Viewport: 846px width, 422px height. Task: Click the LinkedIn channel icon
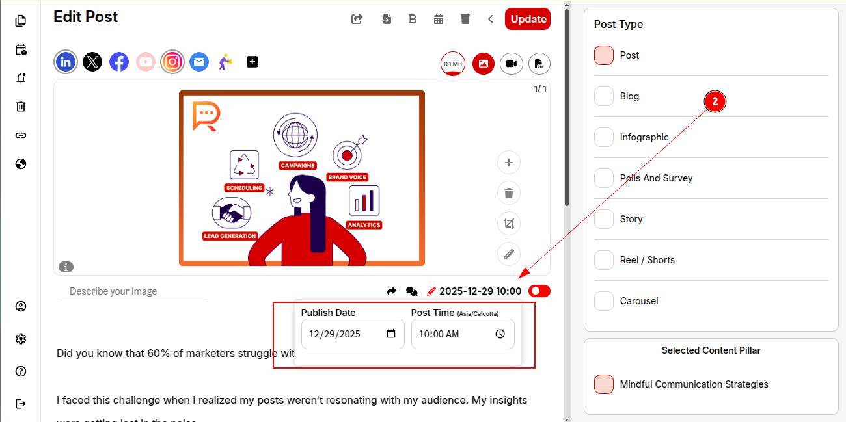coord(66,62)
